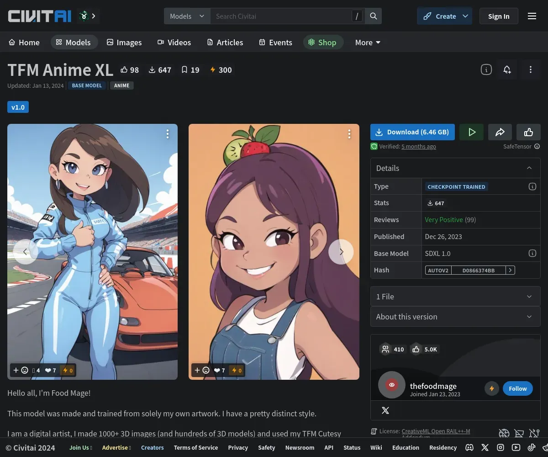Click the Discord icon in the footer
Viewport: 548px width, 457px height.
469,447
